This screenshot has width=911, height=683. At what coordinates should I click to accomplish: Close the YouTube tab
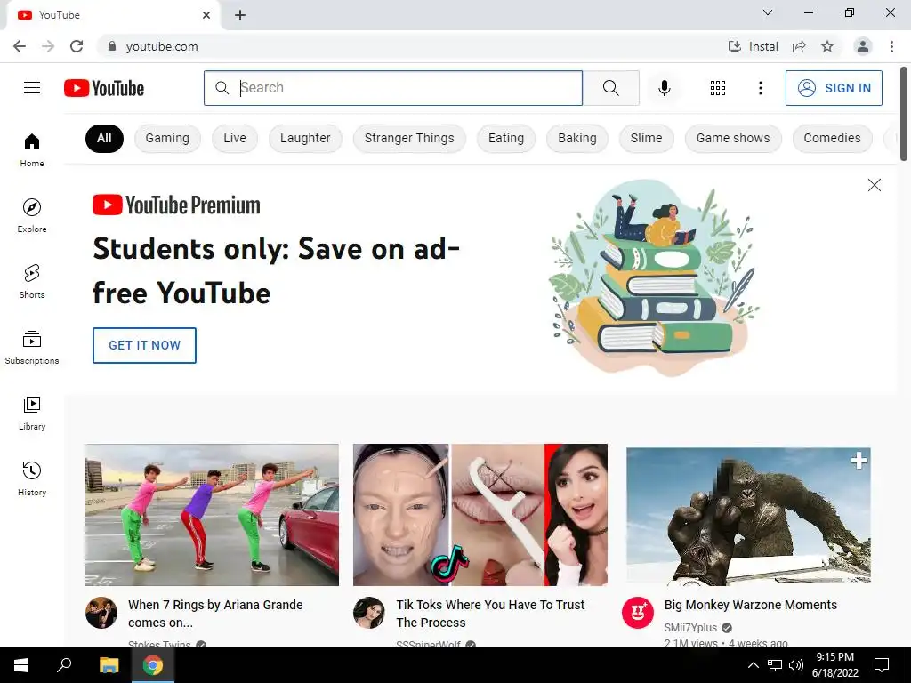click(206, 15)
